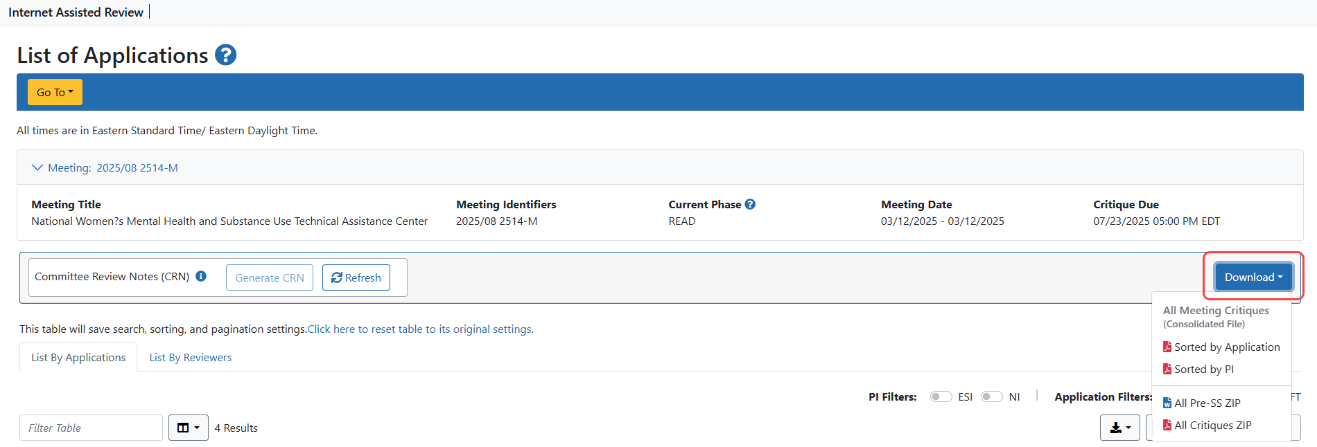
Task: Click the meeting identifier '2025/08 2514-M' value
Action: click(496, 221)
